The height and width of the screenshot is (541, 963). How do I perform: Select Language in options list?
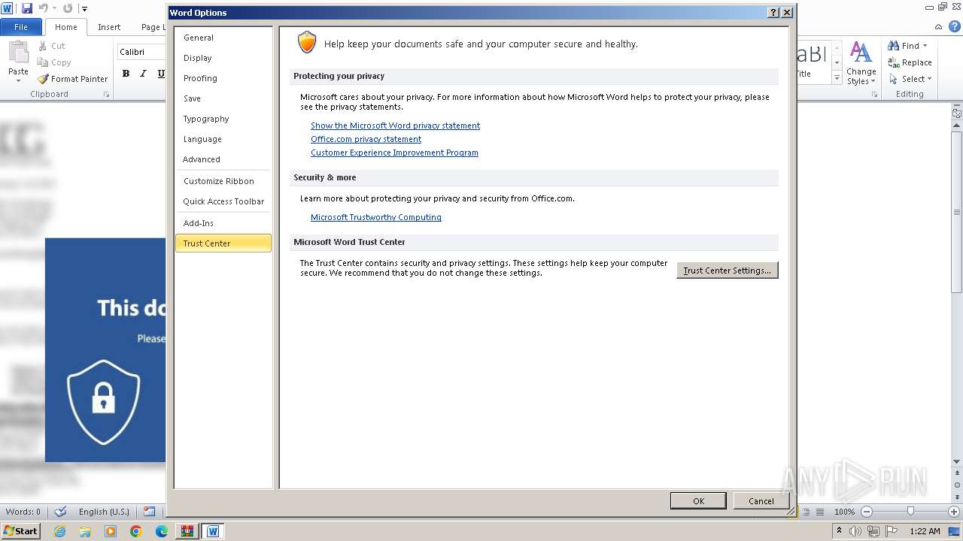point(223,139)
